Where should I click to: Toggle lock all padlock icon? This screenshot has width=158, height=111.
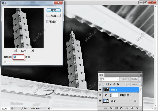(x=118, y=84)
